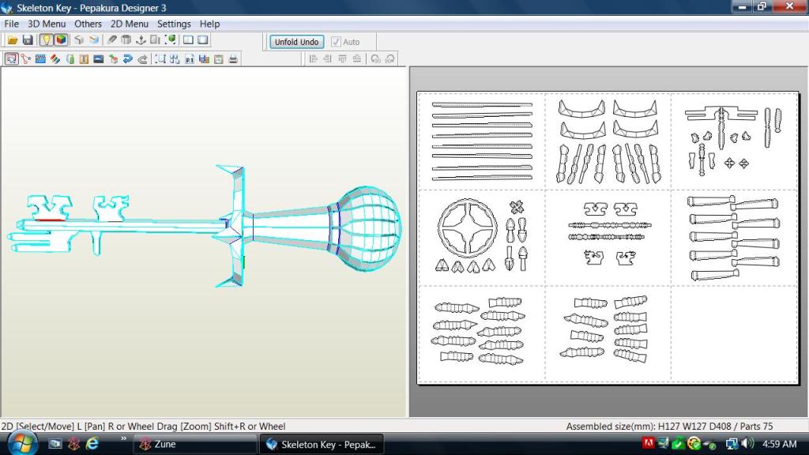Click the page layout icon beside the anchor
809x455 pixels.
pyautogui.click(x=155, y=39)
